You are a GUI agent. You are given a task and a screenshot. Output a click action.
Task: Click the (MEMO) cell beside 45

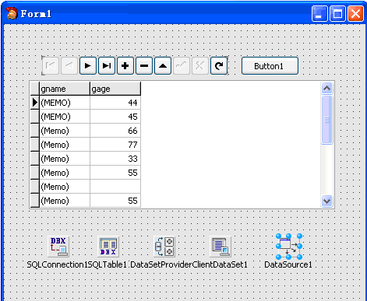click(x=65, y=117)
